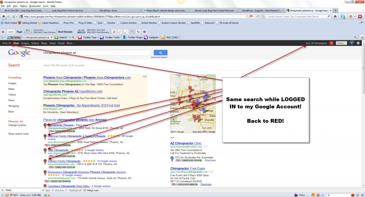Image resolution: width=365 pixels, height=197 pixels.
Task: Click the magnifier in the Twitter search box
Action: pos(329,16)
